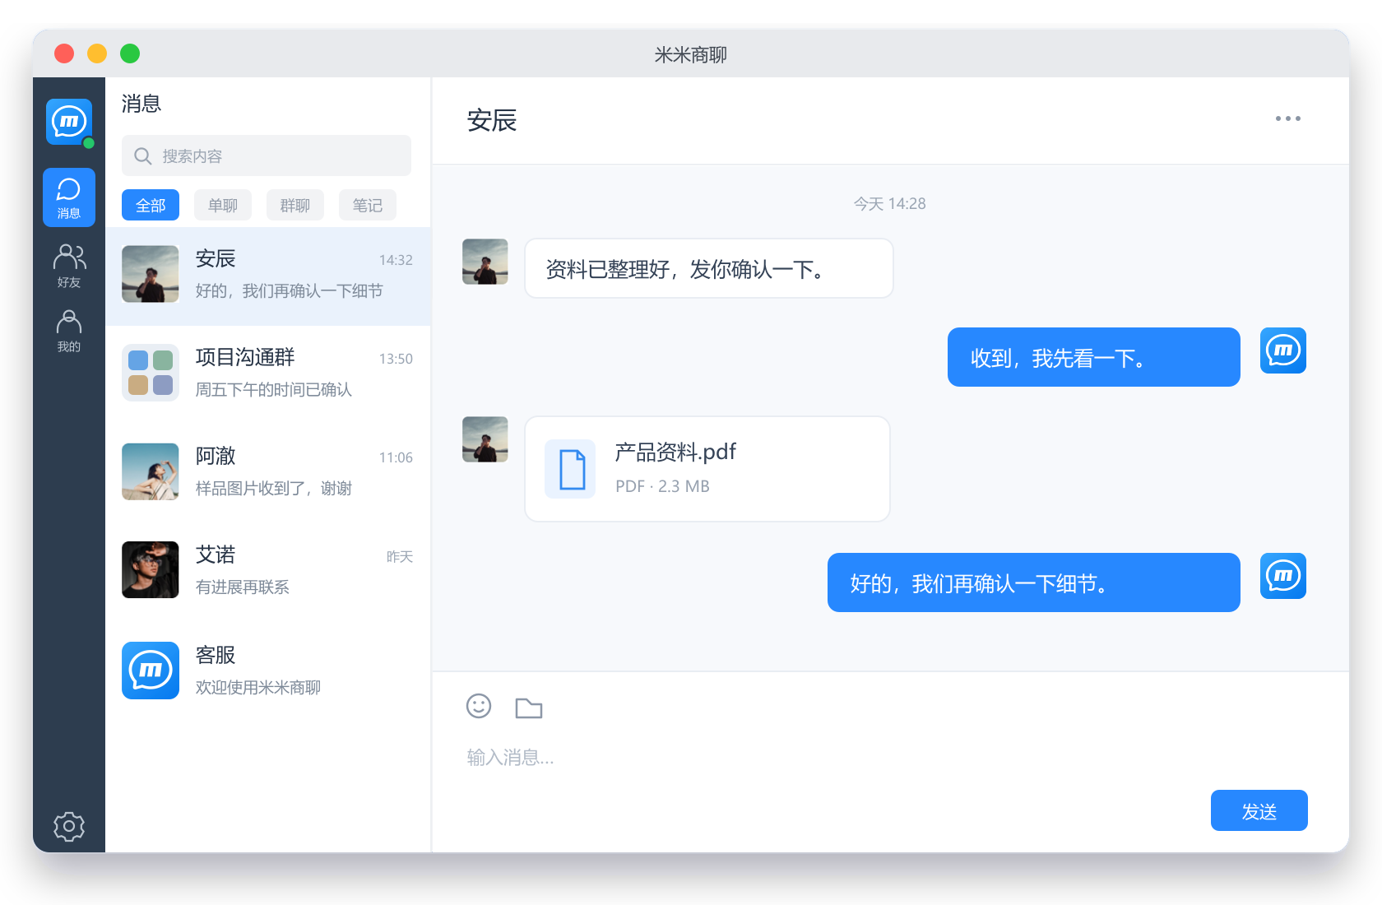Click message bubble 好的，我们再确认一下细节。

[x=1034, y=582]
